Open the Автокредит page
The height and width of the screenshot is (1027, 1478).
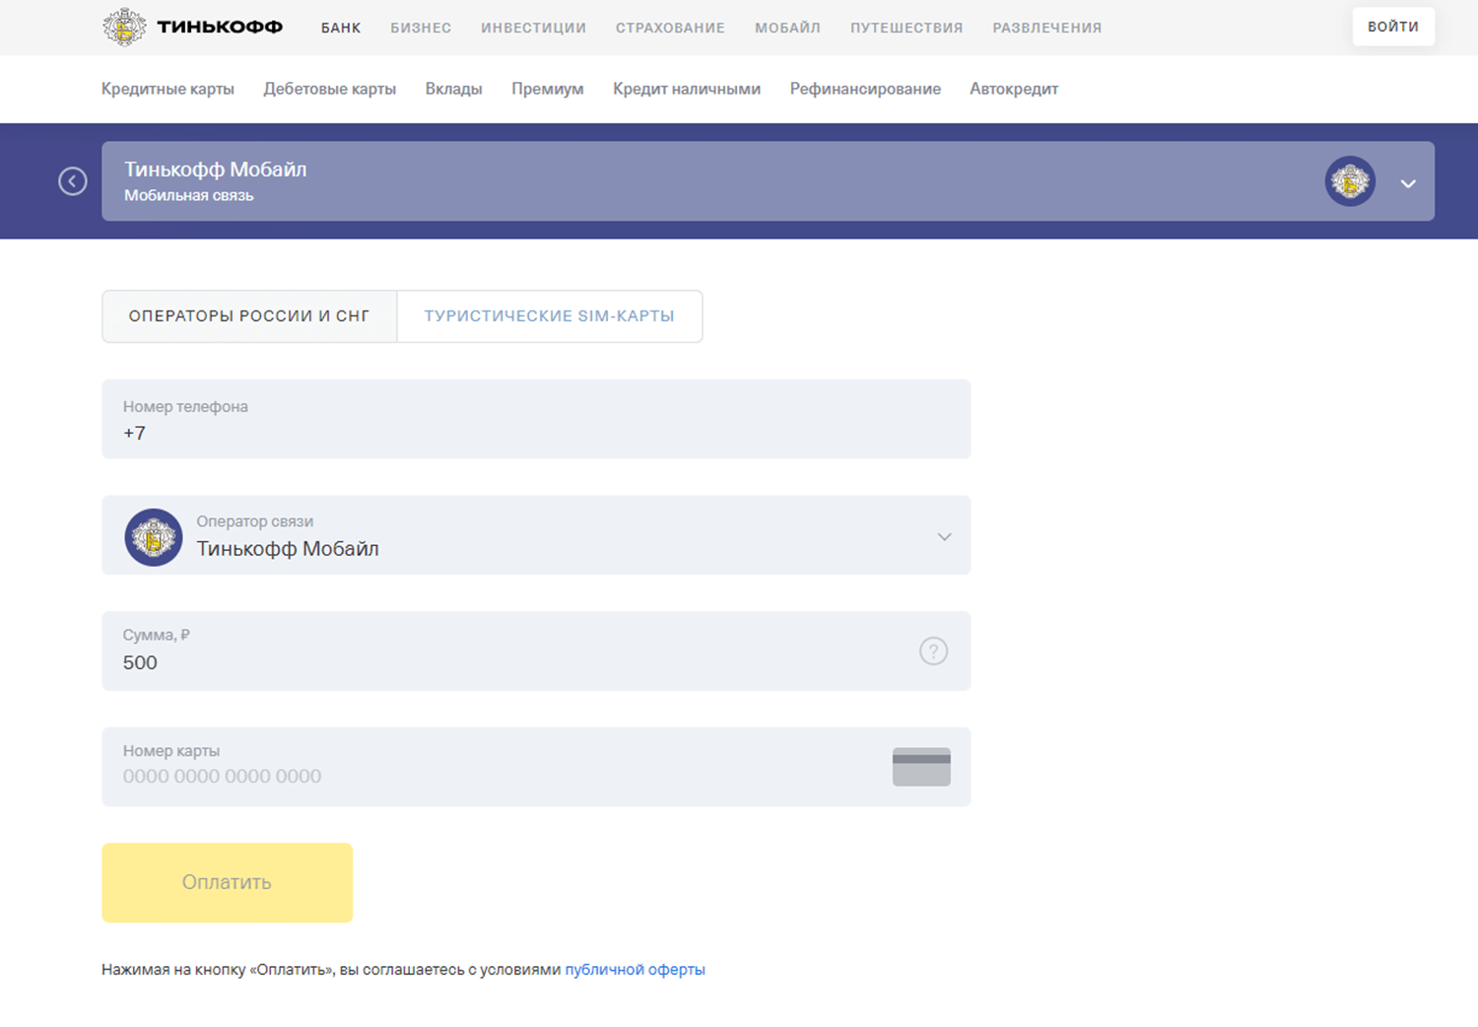1014,89
